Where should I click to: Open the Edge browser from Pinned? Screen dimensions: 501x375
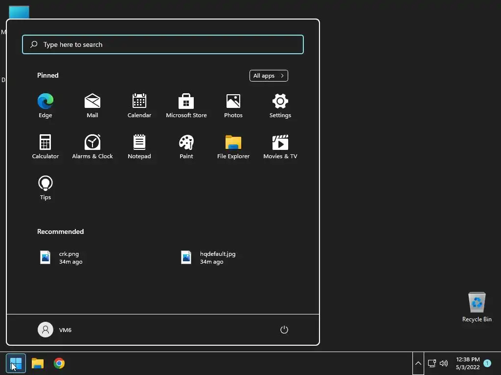click(x=46, y=106)
